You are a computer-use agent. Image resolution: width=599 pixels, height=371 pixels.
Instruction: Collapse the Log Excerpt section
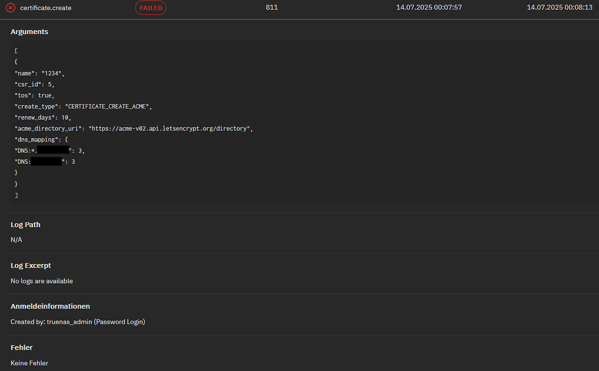point(31,265)
